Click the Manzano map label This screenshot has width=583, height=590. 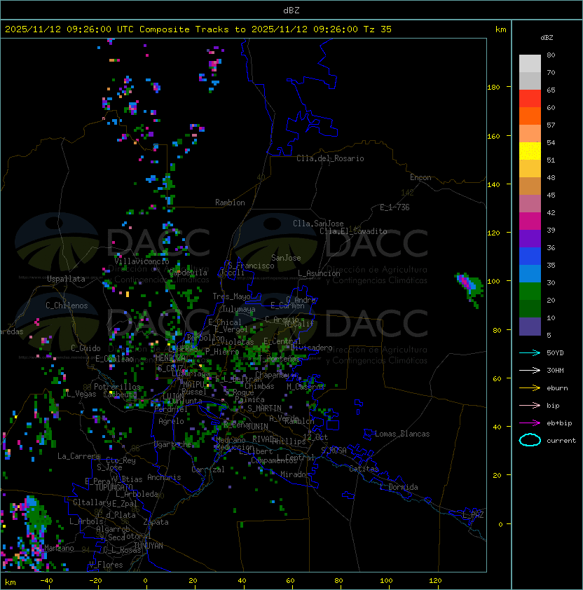coord(59,548)
